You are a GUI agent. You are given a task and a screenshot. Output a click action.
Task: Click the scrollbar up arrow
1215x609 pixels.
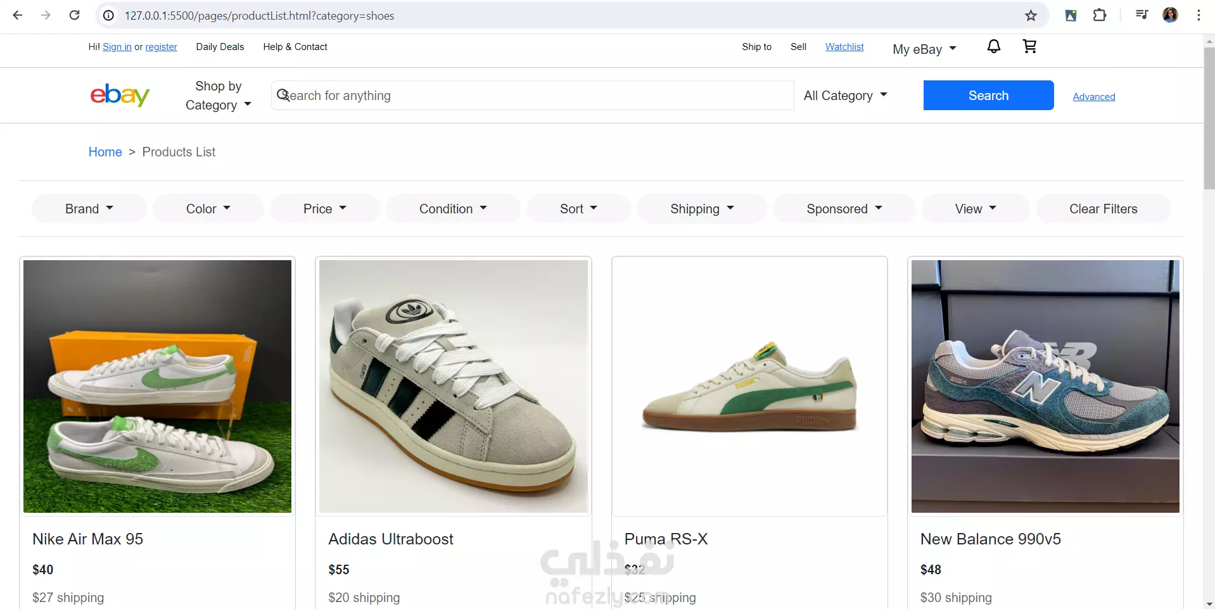[1209, 41]
